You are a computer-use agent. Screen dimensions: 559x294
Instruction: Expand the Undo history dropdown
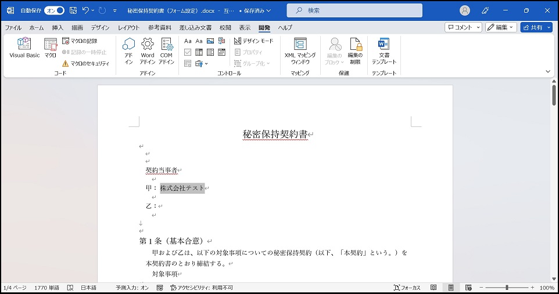[93, 10]
